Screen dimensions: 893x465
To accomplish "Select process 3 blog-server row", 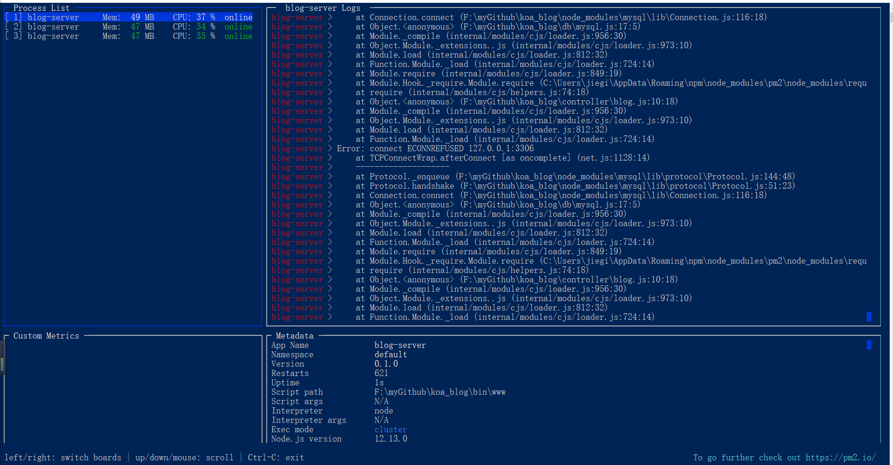I will click(129, 36).
